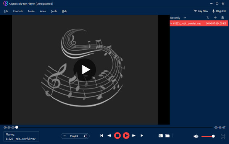The image size is (229, 144).
Task: Click the large play button in the video area
Action: [85, 70]
